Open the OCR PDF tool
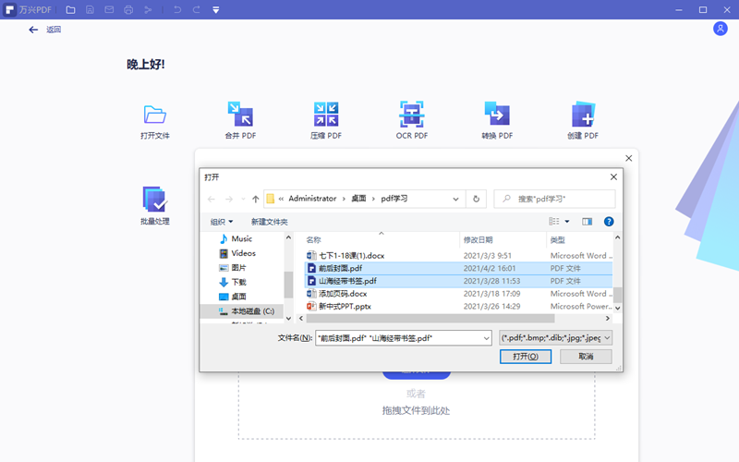The image size is (739, 462). point(411,115)
